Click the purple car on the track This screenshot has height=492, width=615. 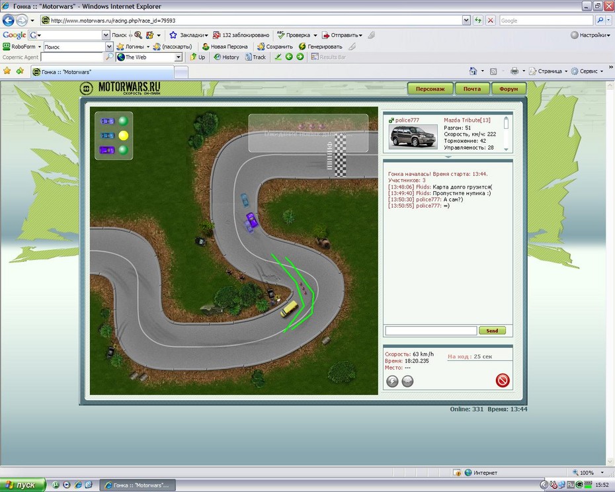[252, 220]
